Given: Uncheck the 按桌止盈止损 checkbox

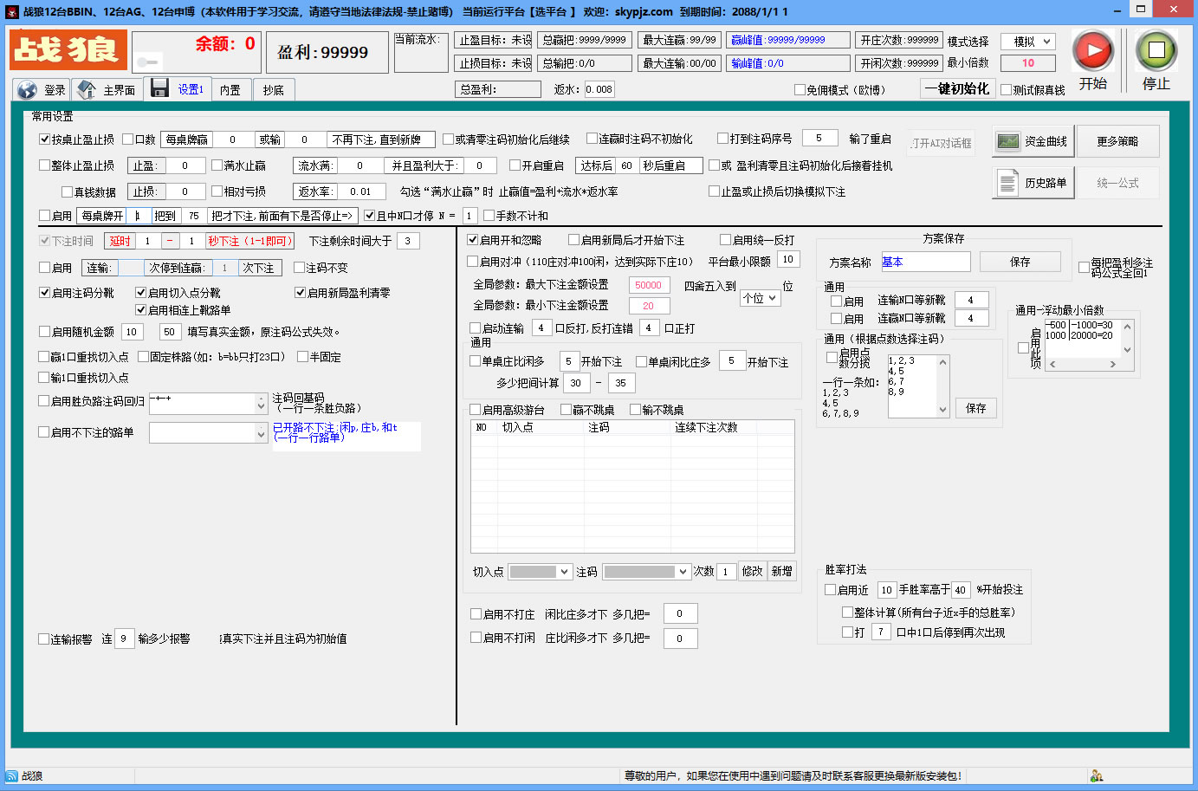Looking at the screenshot, I should point(43,138).
